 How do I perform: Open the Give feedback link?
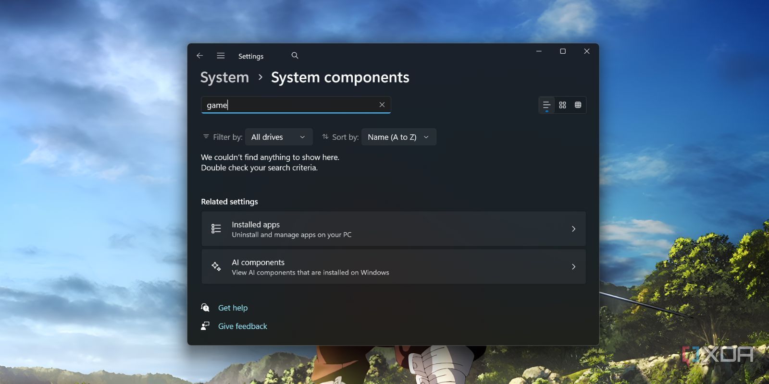click(x=243, y=326)
